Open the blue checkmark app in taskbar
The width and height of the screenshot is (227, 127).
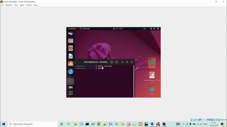click(x=93, y=124)
